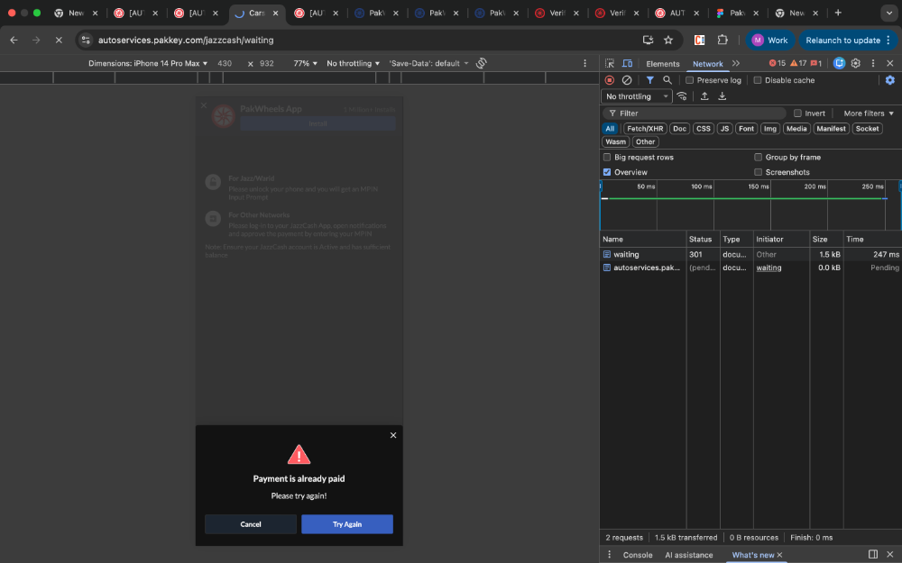The image size is (902, 563).
Task: Check the Disable cache option
Action: coord(758,80)
